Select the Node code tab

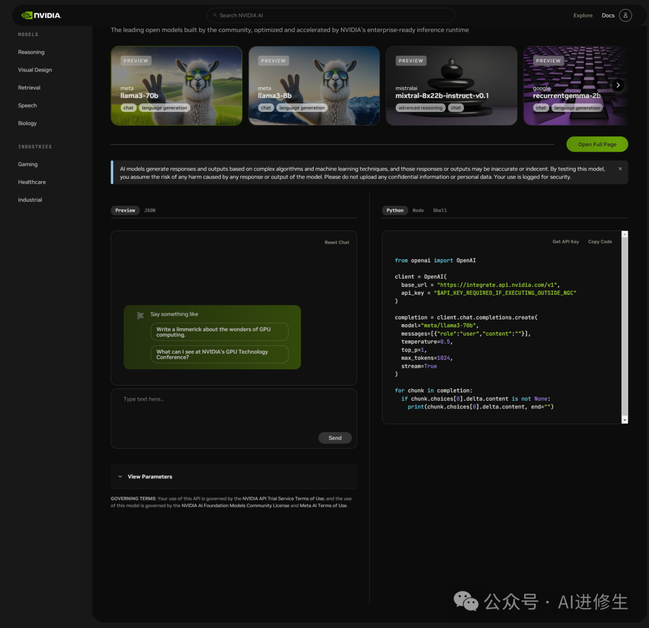418,211
